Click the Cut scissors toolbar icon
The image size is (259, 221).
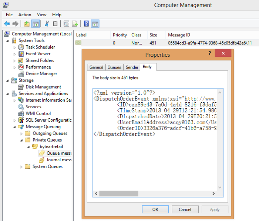tap(47, 24)
